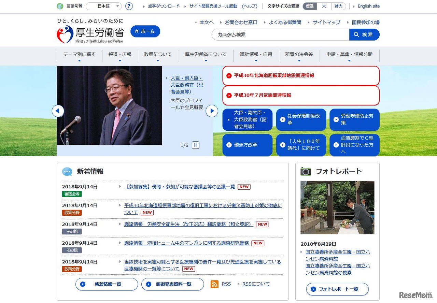This screenshot has height=303, width=437.
Task: Pause the rotating banner slideshow
Action: point(195,145)
